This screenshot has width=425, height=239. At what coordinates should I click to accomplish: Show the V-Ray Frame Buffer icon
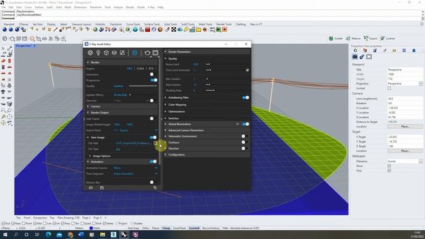pos(155,53)
